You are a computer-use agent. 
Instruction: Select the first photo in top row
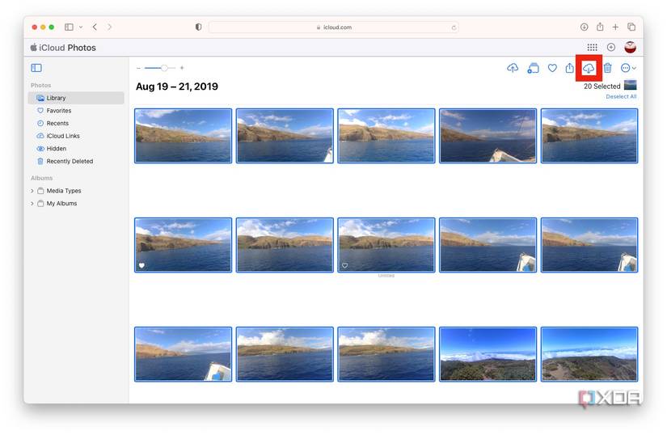tap(184, 136)
